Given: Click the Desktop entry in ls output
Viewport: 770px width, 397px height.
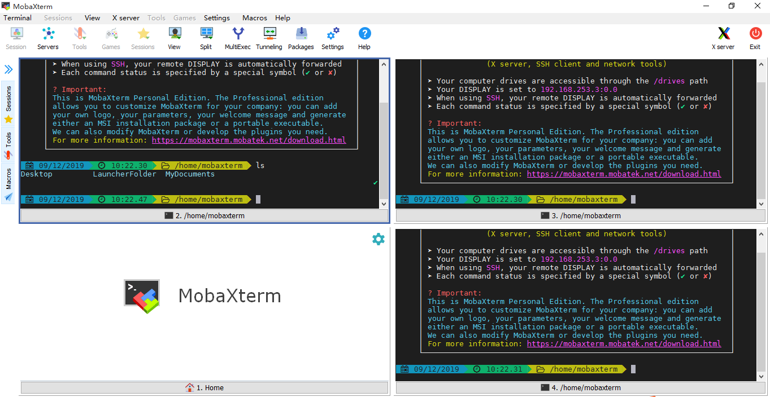Looking at the screenshot, I should coord(37,174).
